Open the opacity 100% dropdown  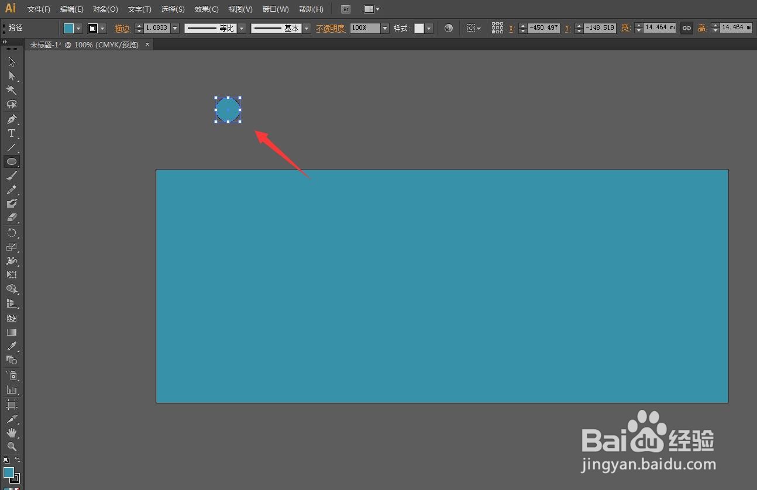[x=385, y=28]
